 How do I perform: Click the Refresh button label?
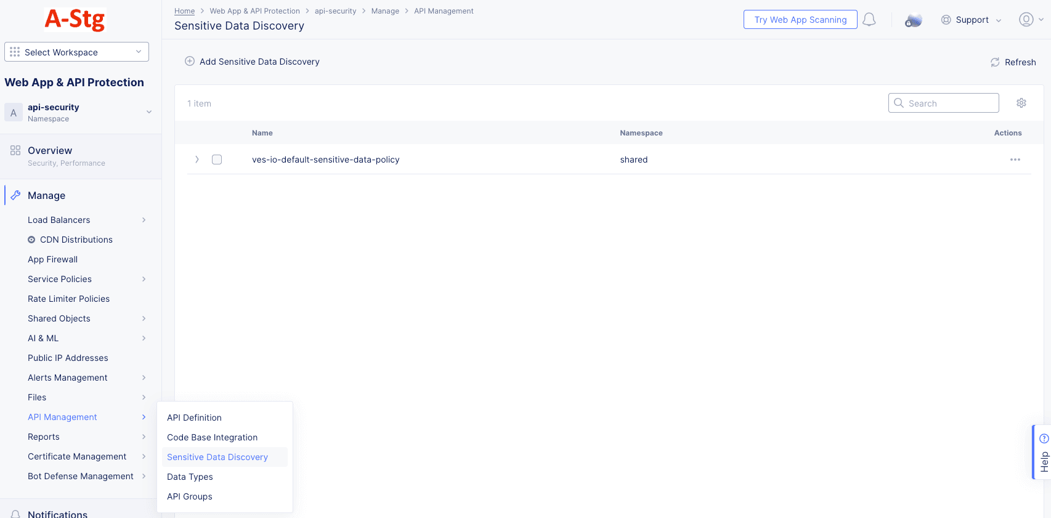[1020, 62]
